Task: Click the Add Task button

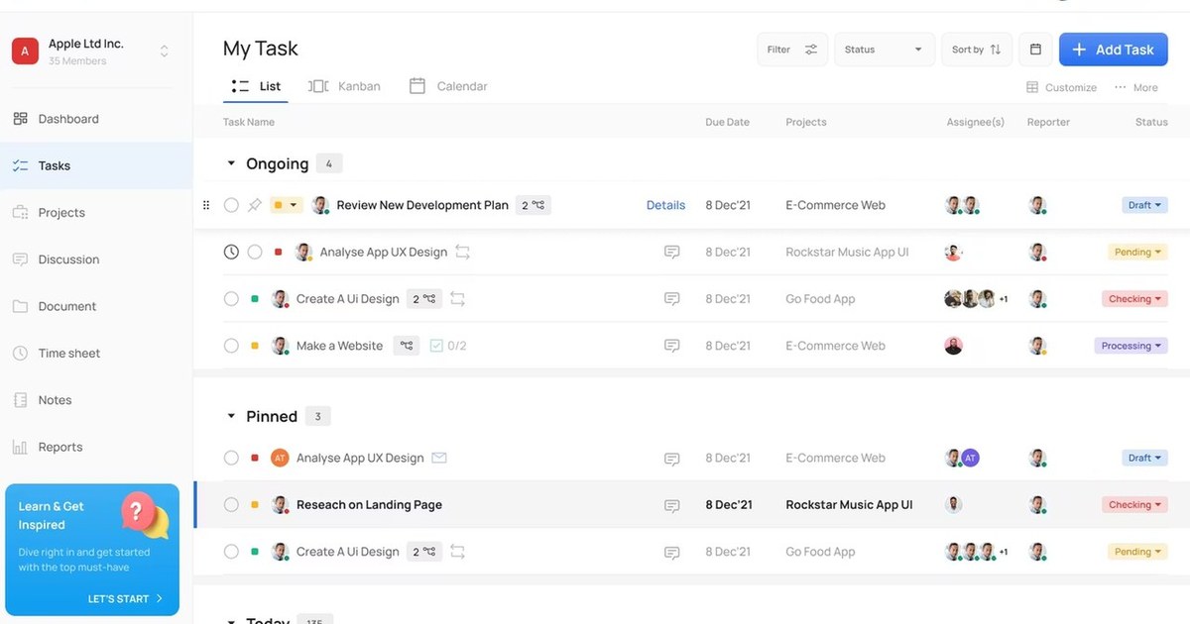Action: coord(1114,50)
